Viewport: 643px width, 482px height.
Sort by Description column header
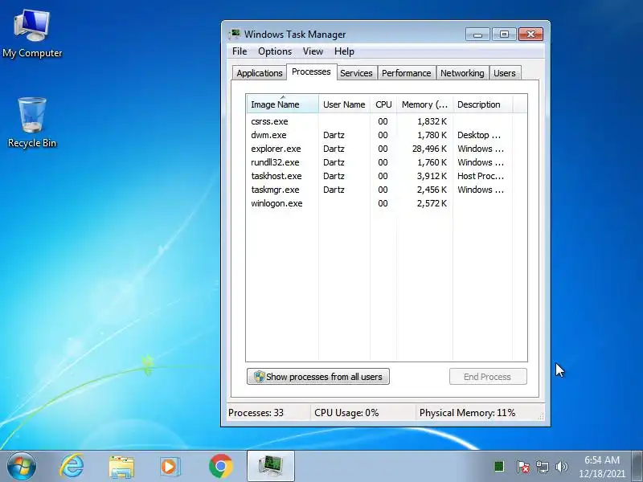point(483,104)
